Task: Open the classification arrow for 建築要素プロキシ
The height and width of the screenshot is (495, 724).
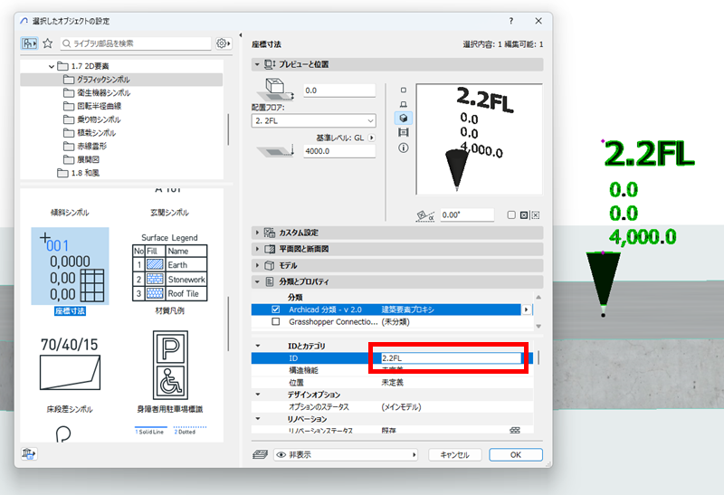Action: tap(526, 309)
